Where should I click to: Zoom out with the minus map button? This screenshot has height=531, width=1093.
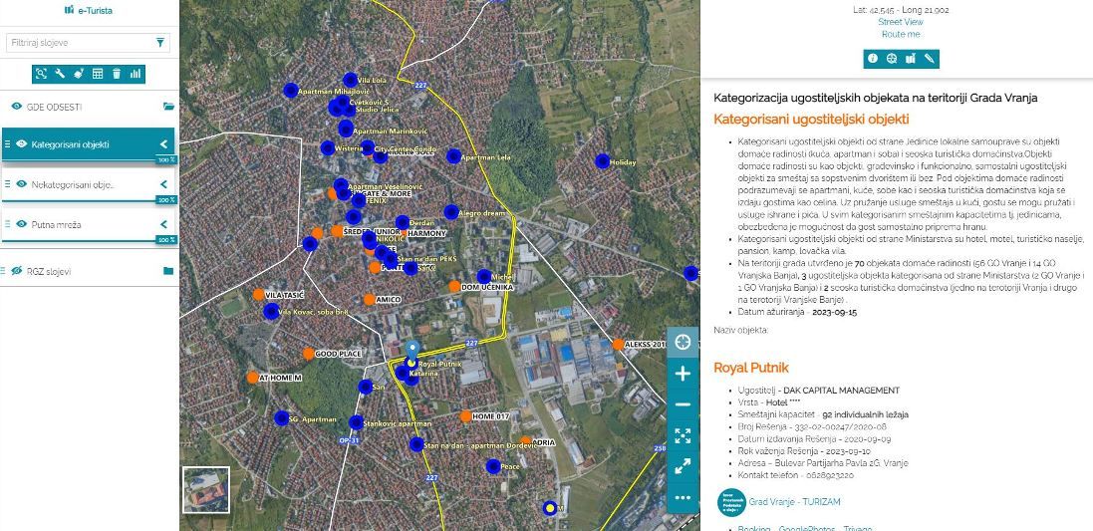683,404
